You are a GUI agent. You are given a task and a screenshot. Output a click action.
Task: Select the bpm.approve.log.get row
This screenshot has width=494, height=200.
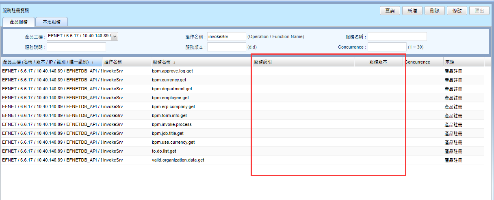(x=172, y=71)
